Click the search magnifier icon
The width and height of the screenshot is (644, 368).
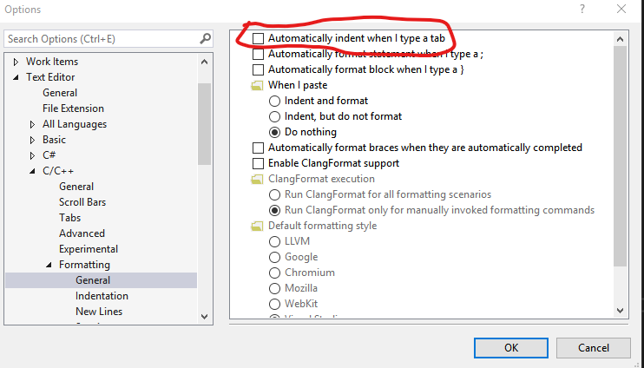click(205, 39)
